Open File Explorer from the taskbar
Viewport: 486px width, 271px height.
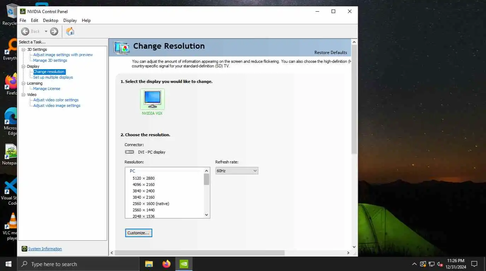pyautogui.click(x=149, y=264)
